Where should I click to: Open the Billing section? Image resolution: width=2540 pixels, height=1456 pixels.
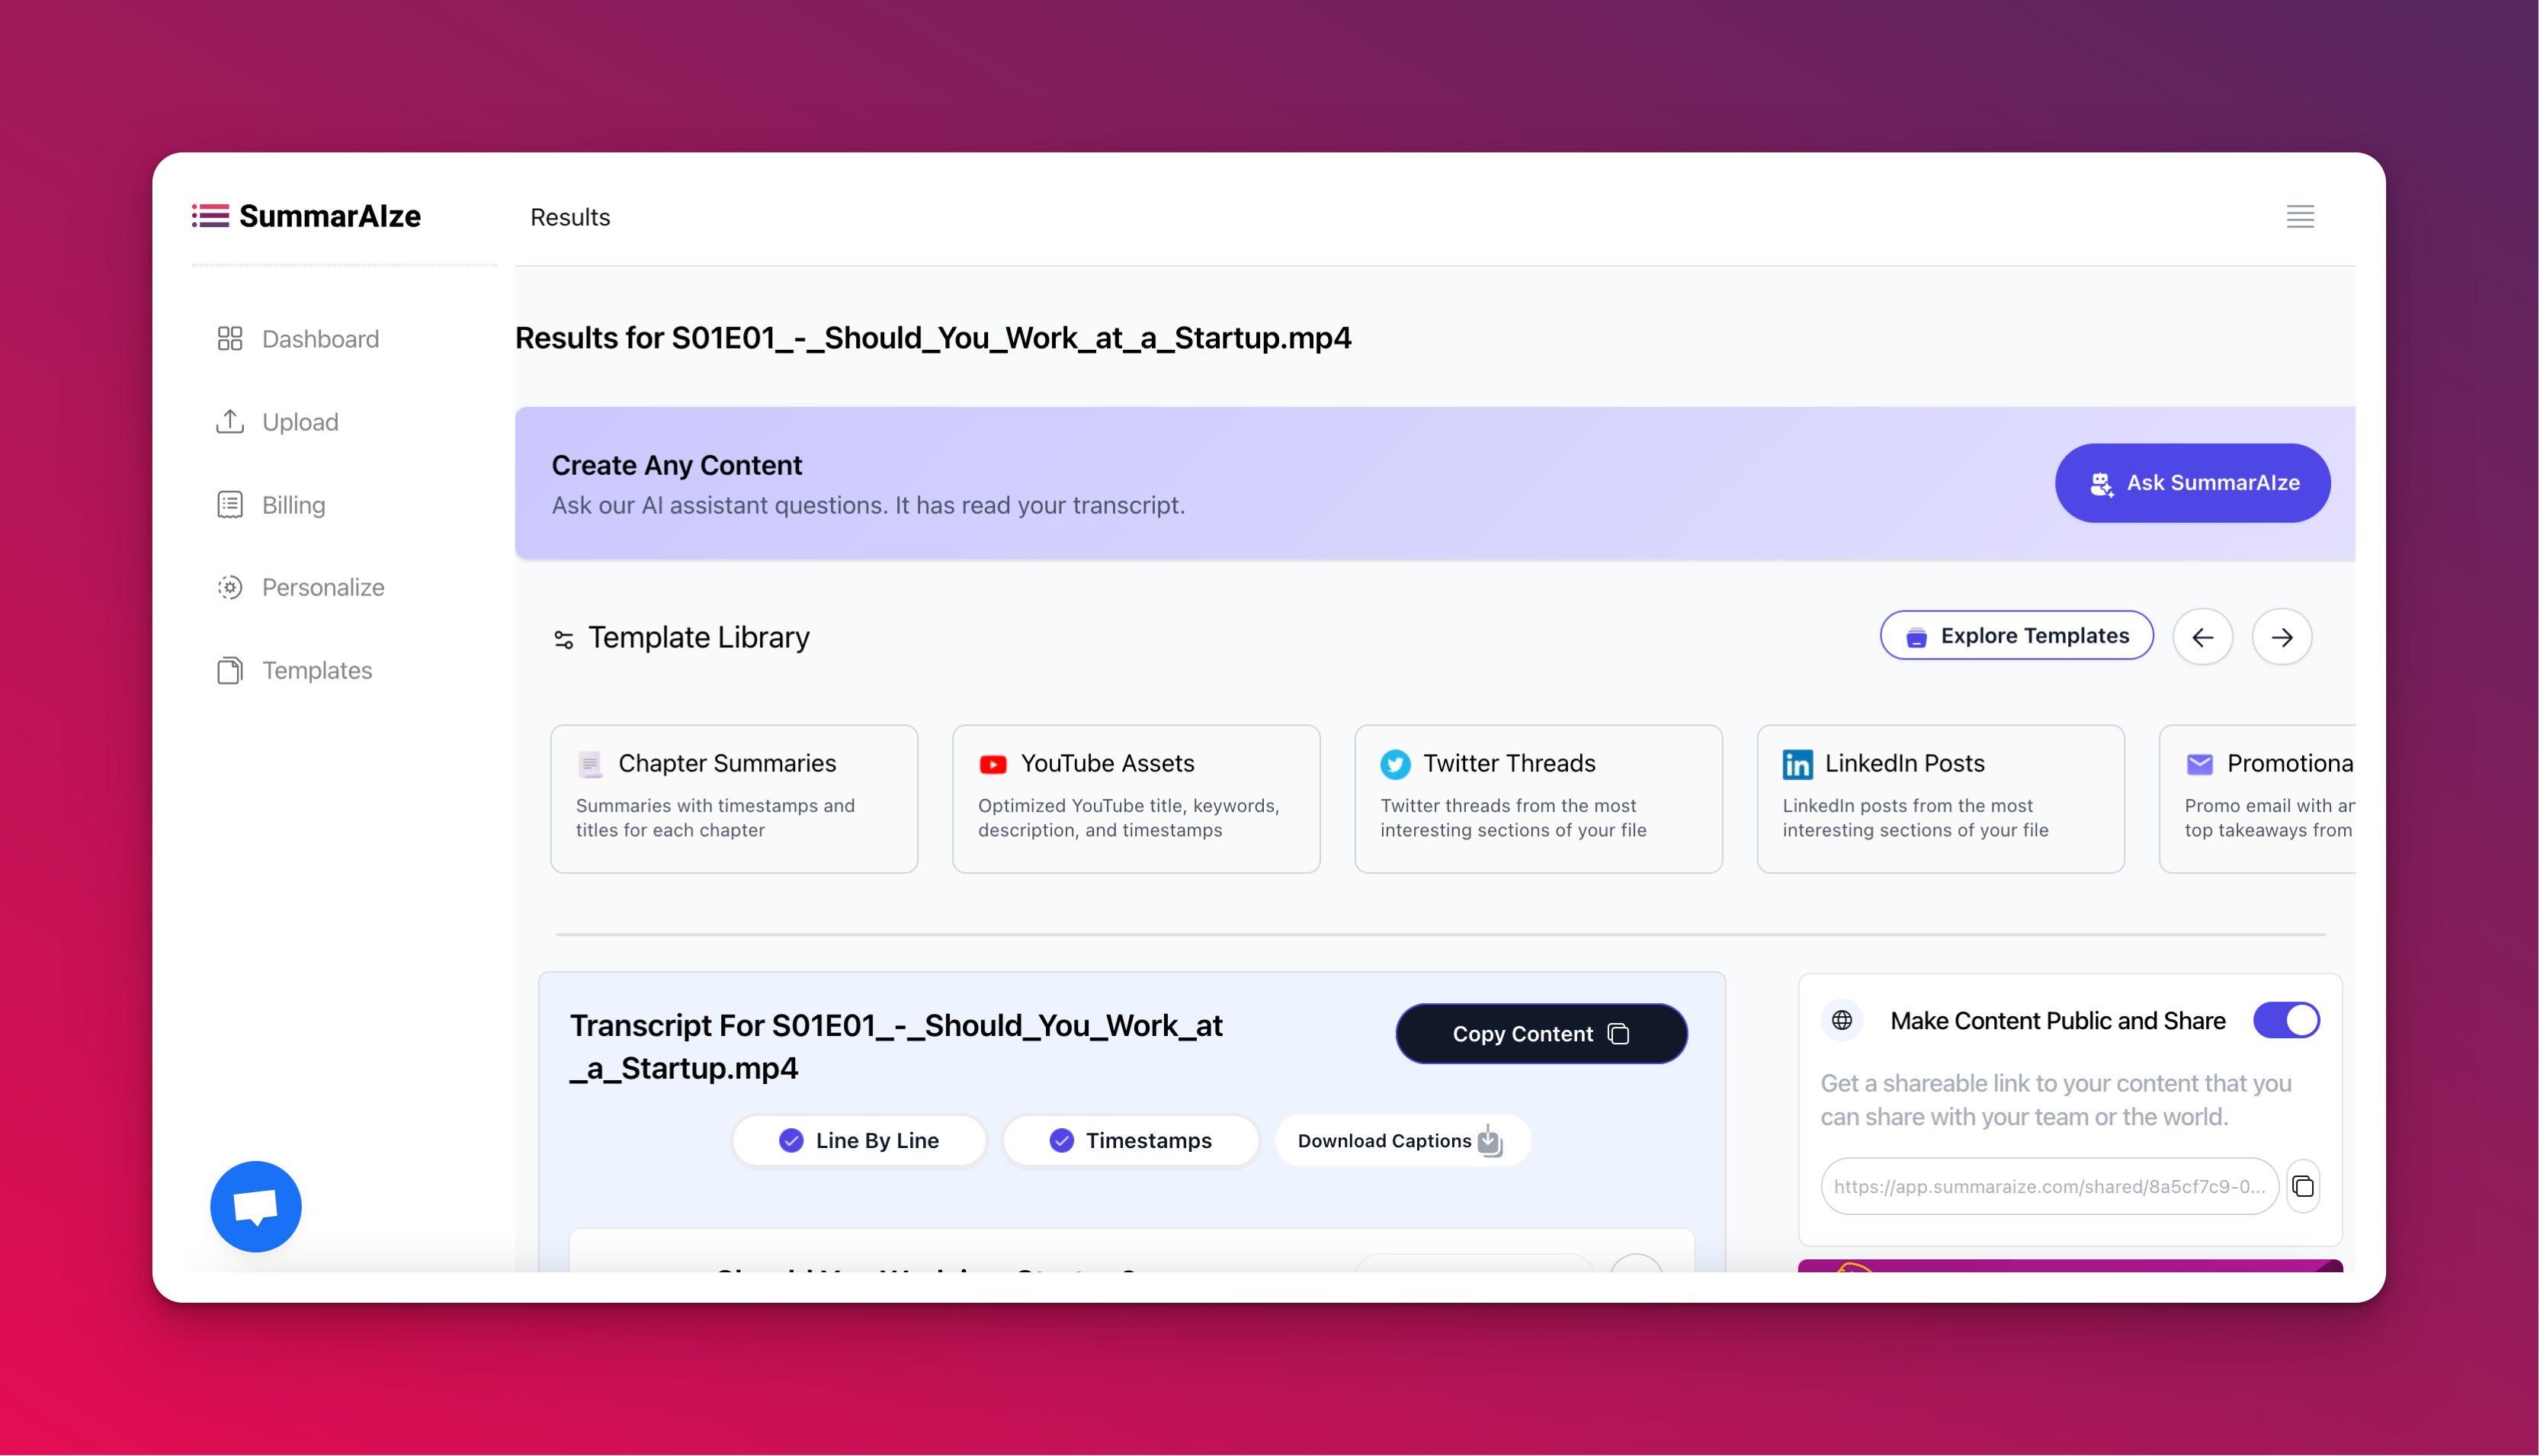point(293,505)
